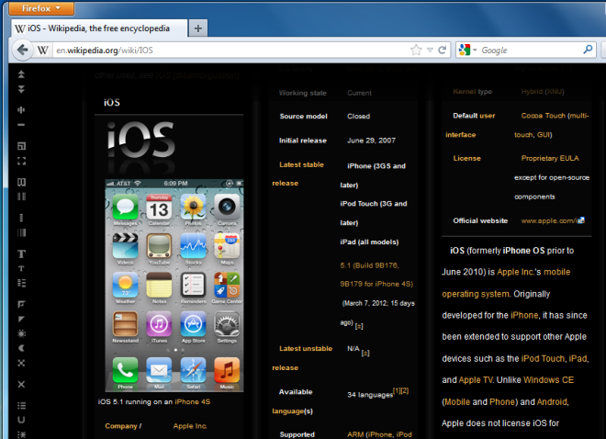Click the U underline icon in sidebar
Viewport: 606px width, 439px height.
[21, 420]
